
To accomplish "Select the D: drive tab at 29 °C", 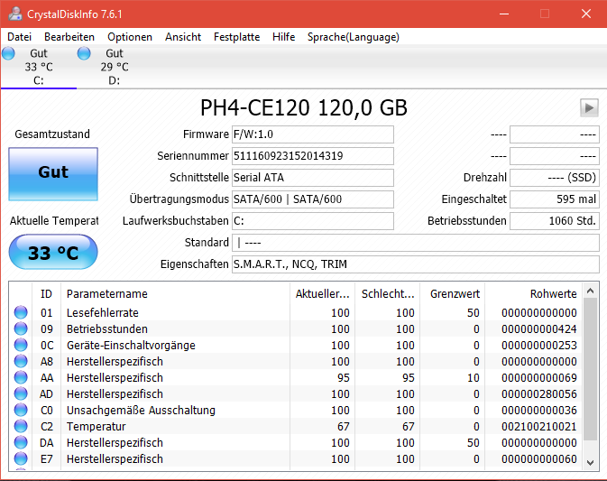I will click(x=115, y=67).
